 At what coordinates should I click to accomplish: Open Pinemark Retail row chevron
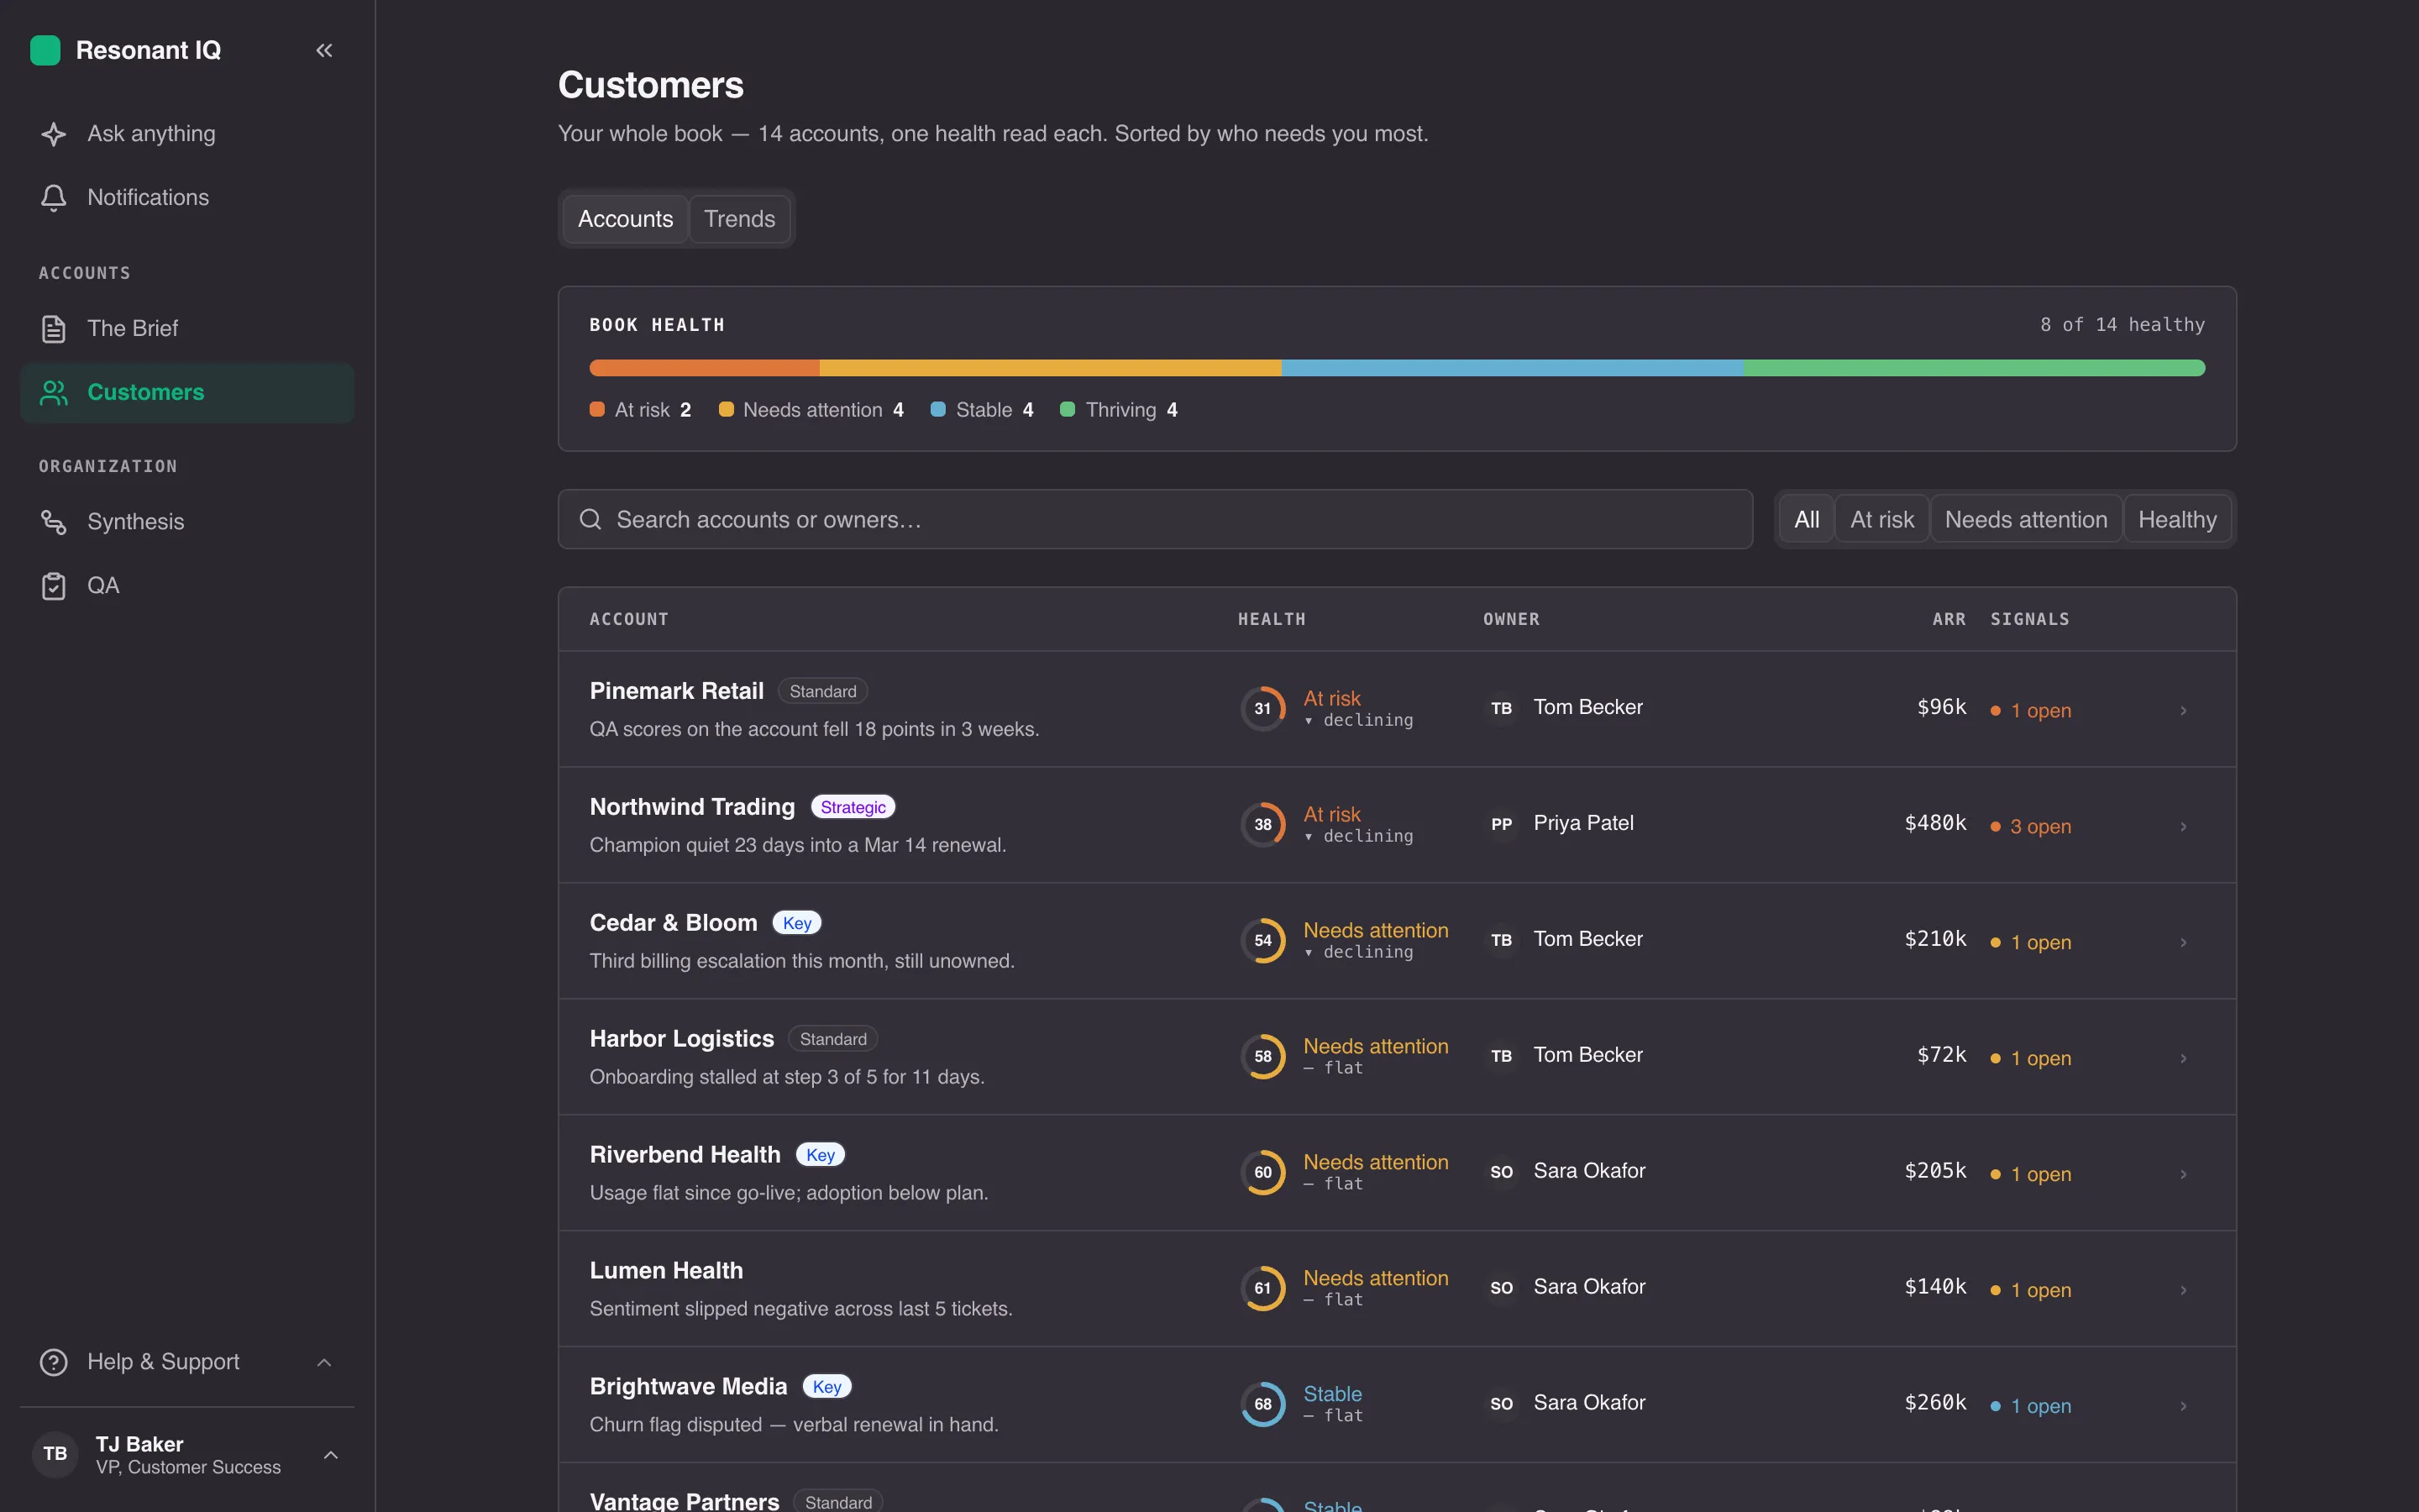[2183, 710]
